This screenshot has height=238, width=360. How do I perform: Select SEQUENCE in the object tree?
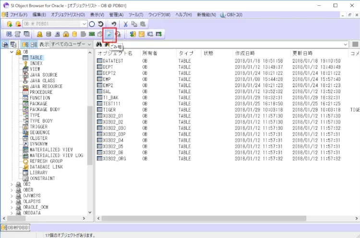coord(40,132)
